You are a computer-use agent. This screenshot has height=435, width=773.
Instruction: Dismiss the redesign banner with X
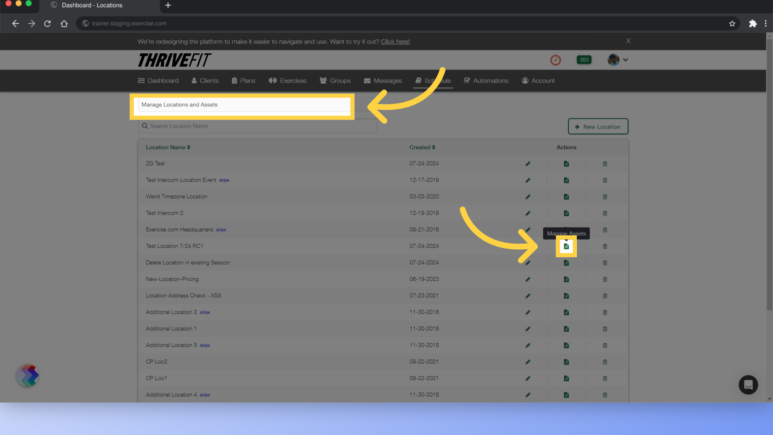click(x=628, y=41)
